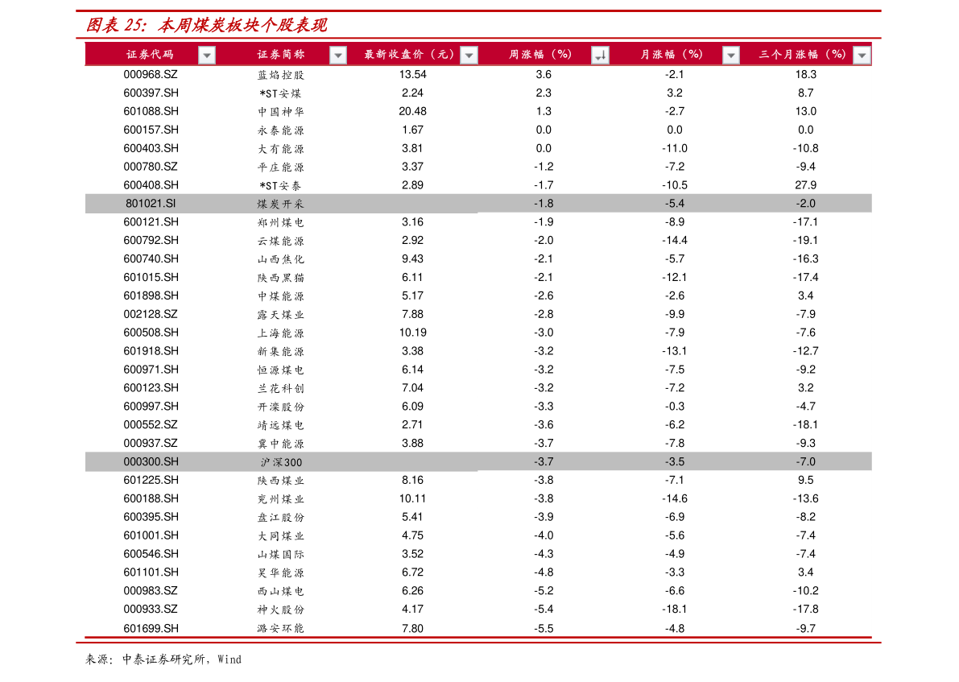Select the 证券简称 header label
The width and height of the screenshot is (959, 682).
point(281,55)
